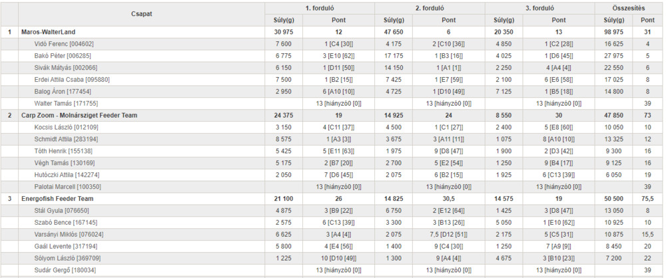The width and height of the screenshot is (666, 278).
Task: Select Sivák Mátyás [002066] row
Action: pos(332,67)
